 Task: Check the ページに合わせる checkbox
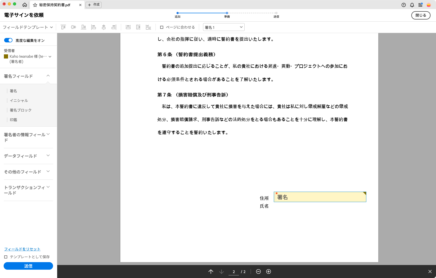162,27
